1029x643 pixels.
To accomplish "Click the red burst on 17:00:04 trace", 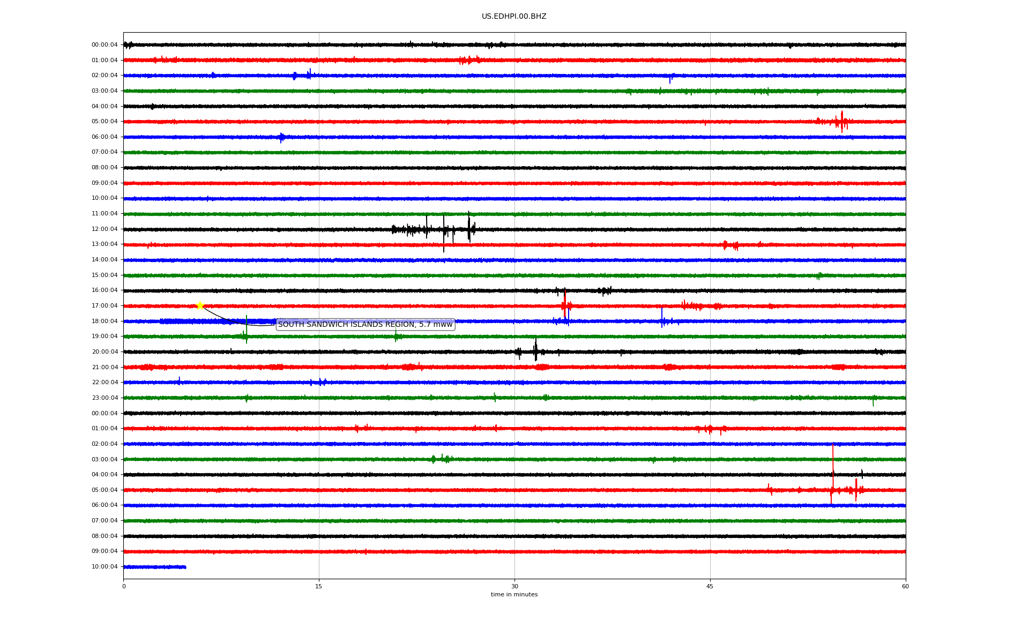I will 565,305.
